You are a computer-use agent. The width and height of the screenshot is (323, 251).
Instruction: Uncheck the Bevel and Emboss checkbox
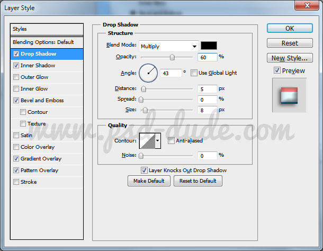[16, 101]
